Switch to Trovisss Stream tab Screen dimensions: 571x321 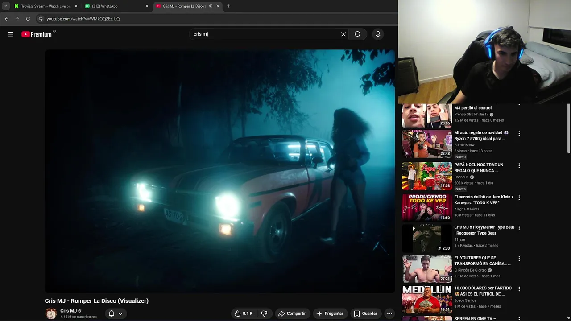pyautogui.click(x=45, y=6)
